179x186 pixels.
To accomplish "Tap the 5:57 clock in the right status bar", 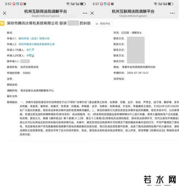I will click(x=96, y=4).
